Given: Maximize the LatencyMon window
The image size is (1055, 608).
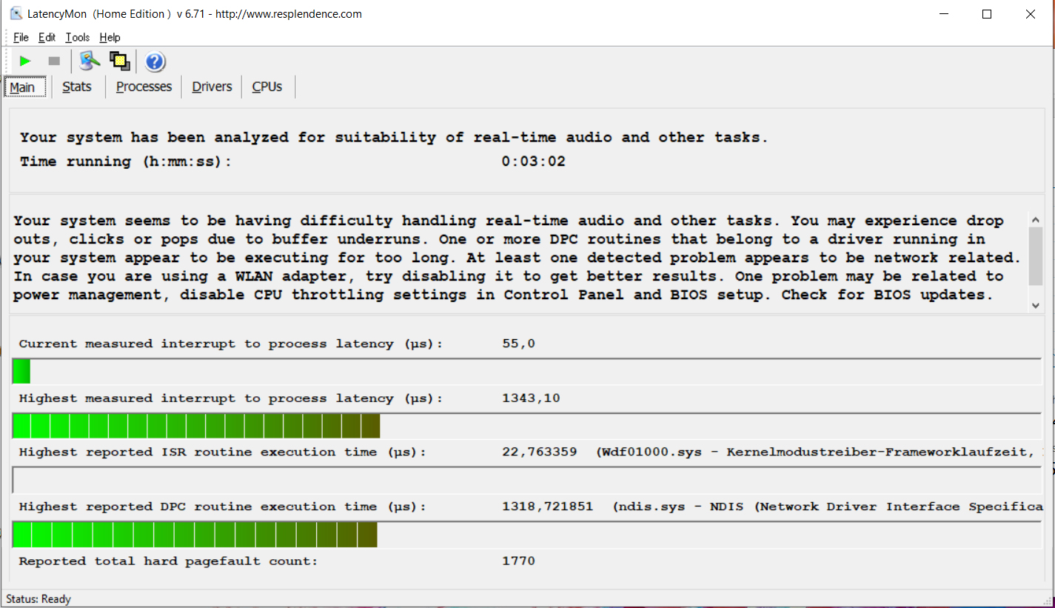Looking at the screenshot, I should coord(986,14).
